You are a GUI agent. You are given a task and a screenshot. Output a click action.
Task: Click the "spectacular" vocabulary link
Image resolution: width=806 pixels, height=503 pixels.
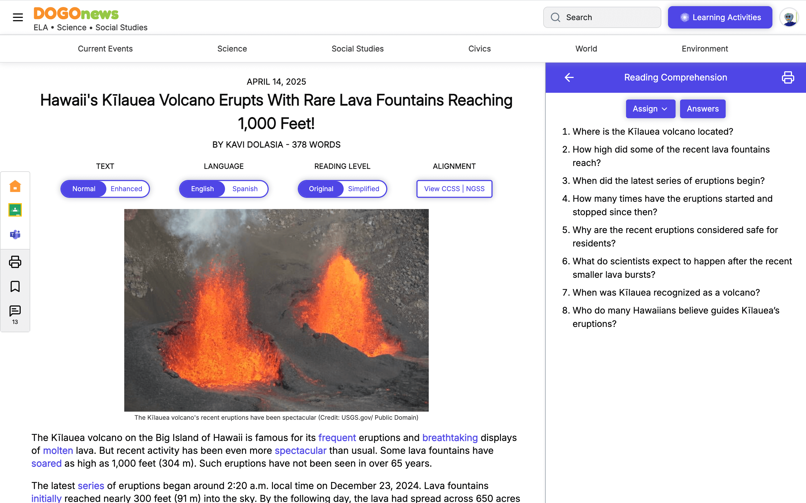pyautogui.click(x=300, y=450)
